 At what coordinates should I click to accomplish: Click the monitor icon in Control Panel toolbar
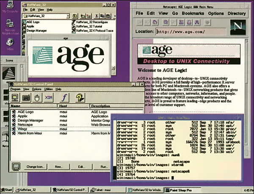(15, 98)
